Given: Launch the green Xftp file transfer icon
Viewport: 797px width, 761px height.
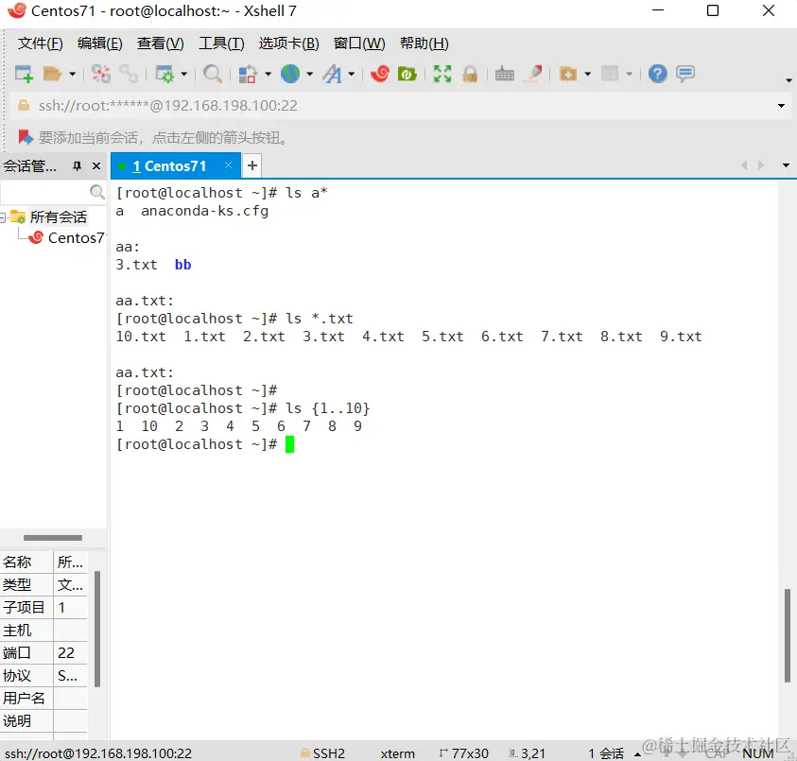Looking at the screenshot, I should (407, 75).
